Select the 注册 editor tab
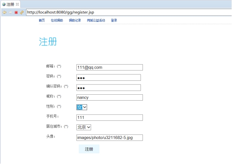Viewport: 232px width, 164px height. (x=10, y=4)
